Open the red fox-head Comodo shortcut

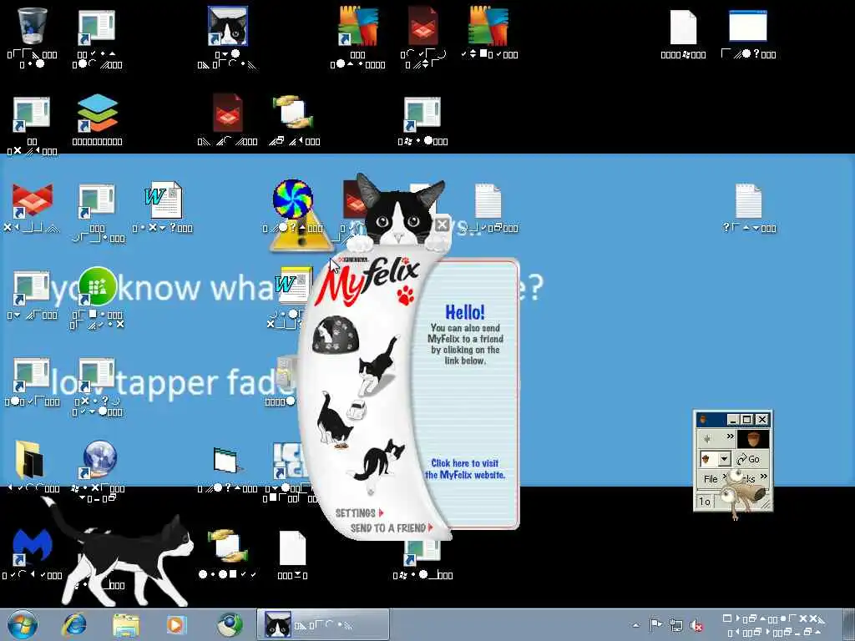pos(32,199)
